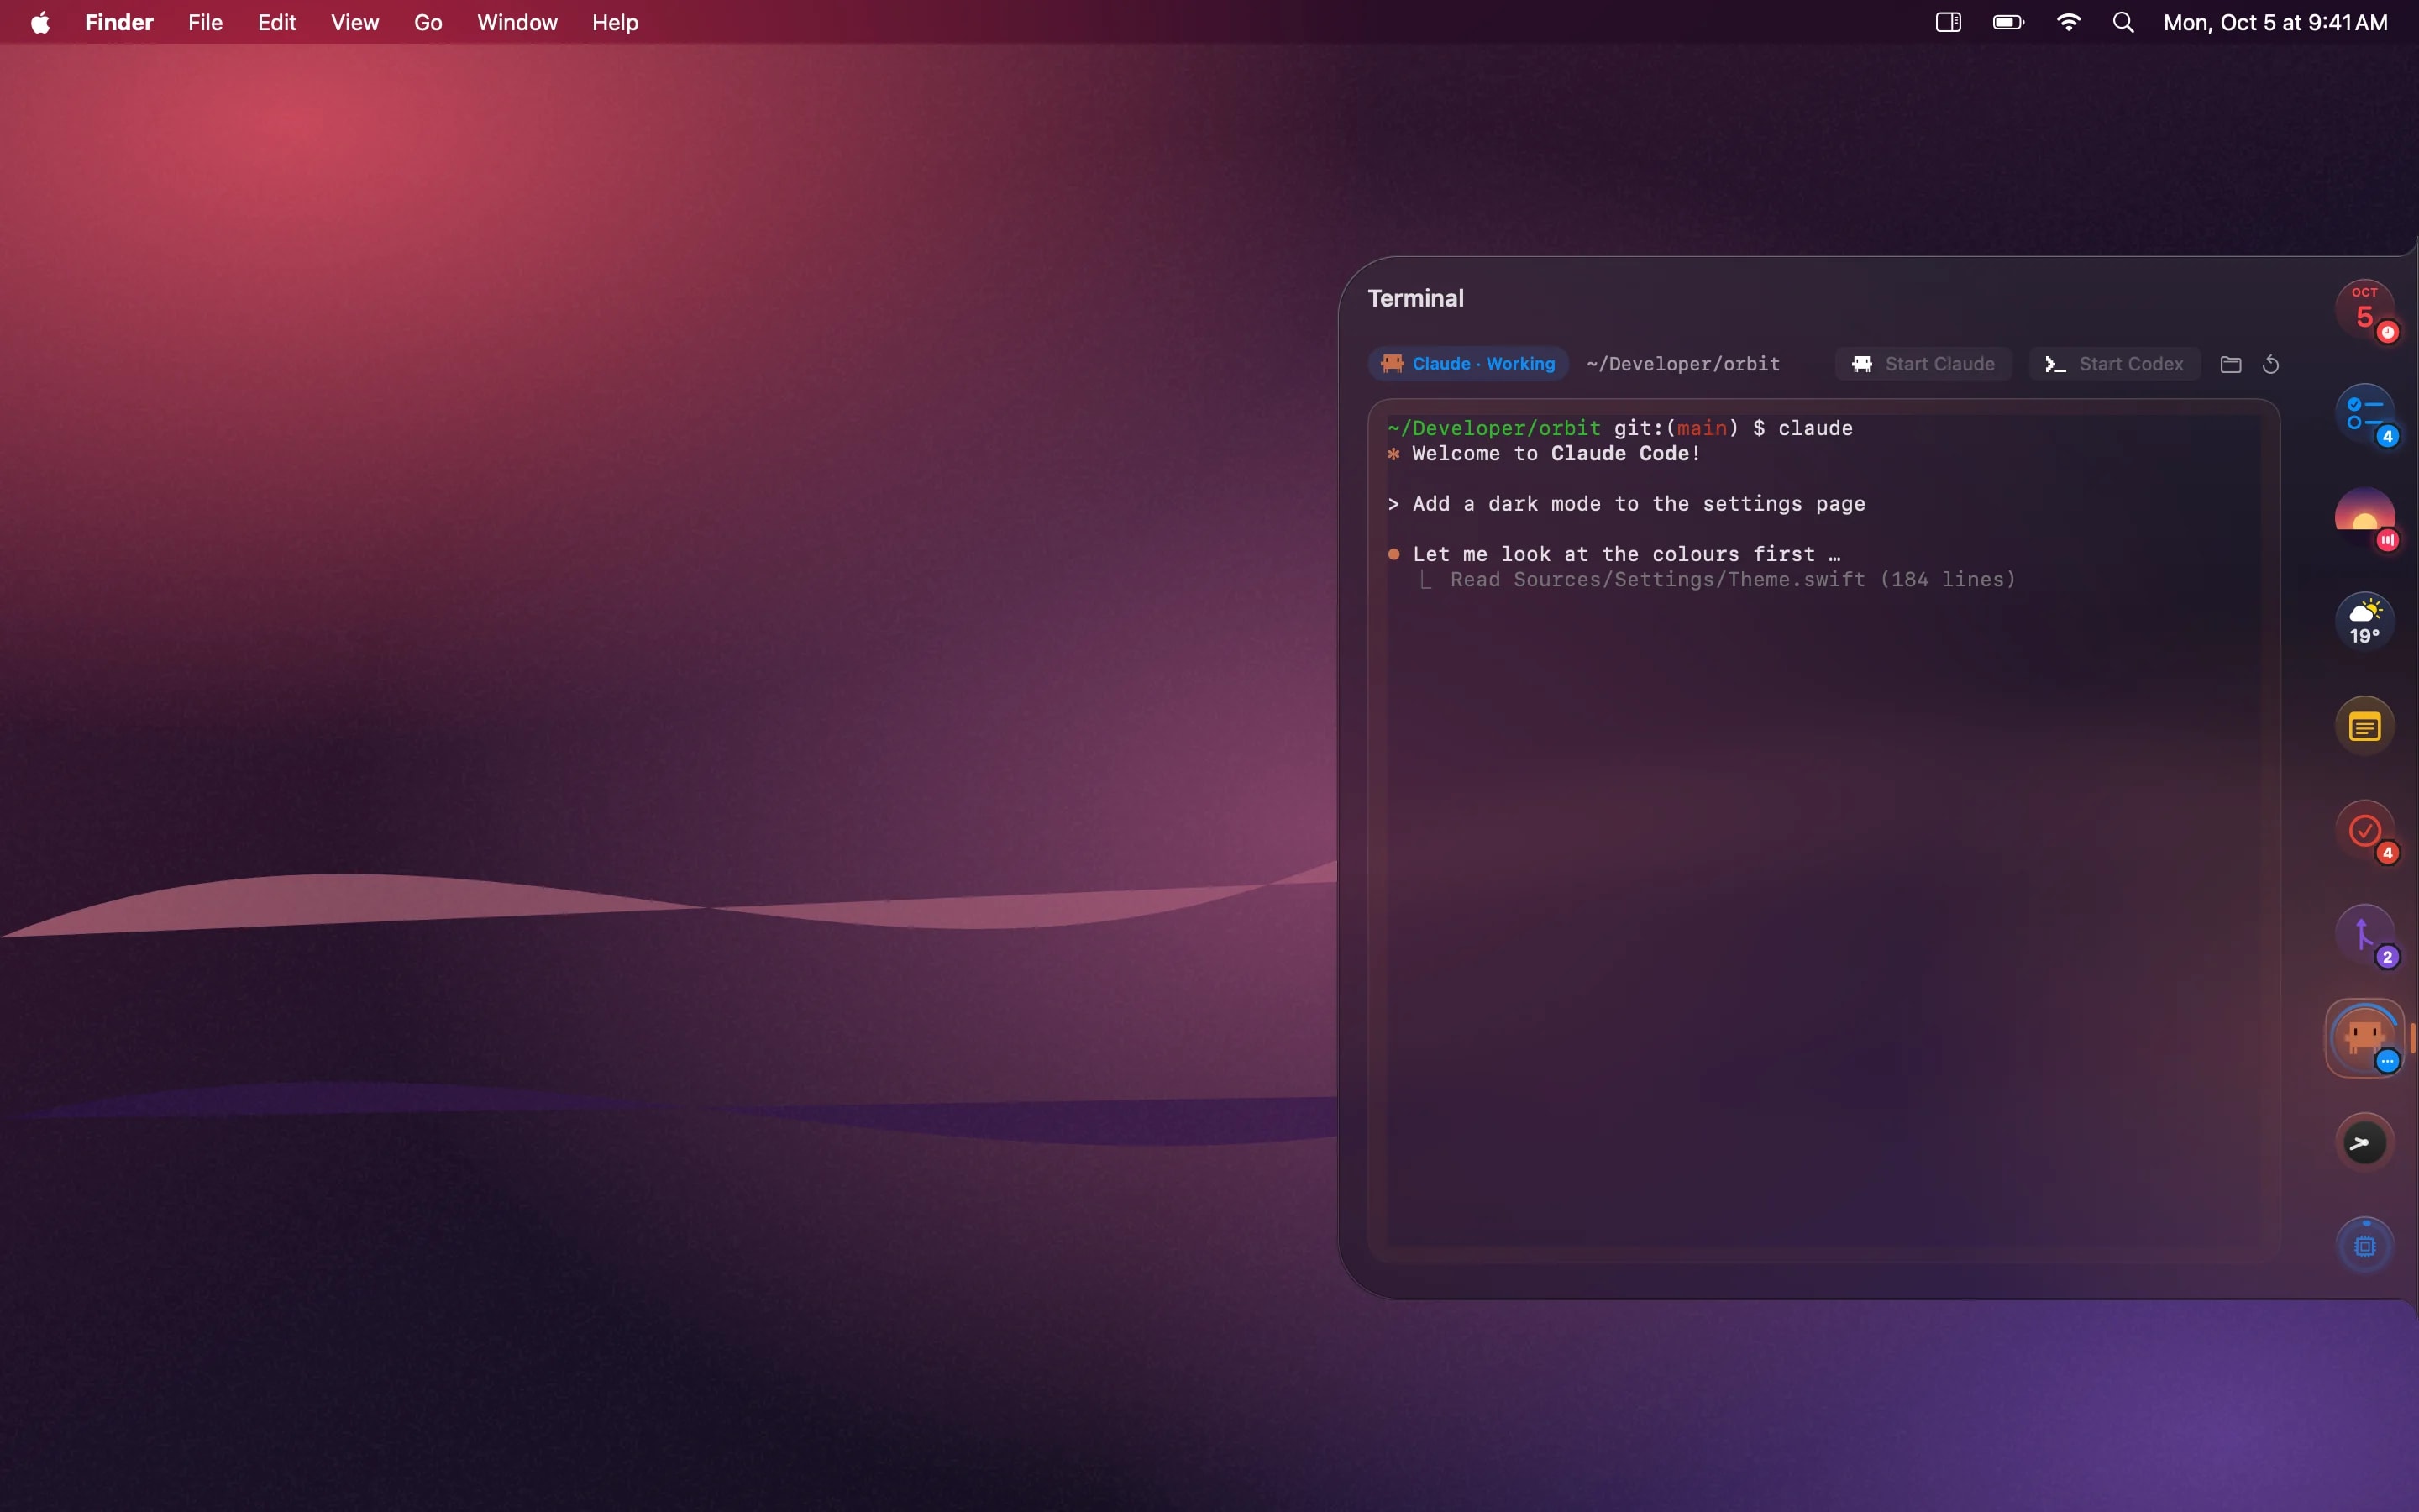Click the git:(main) prompt line

pyautogui.click(x=1619, y=428)
